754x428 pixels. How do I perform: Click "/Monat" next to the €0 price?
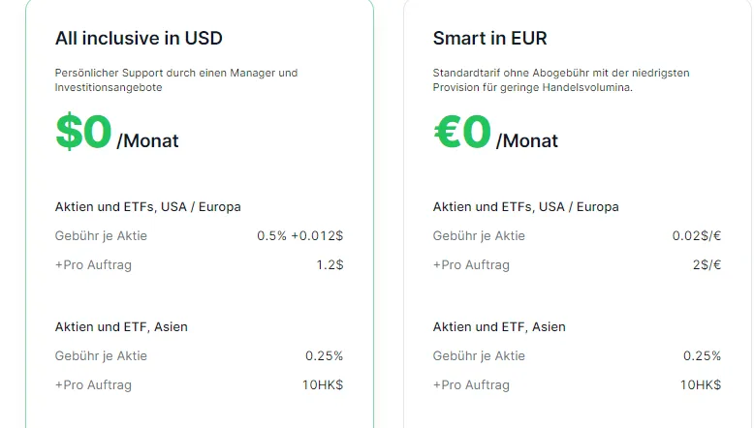pos(526,141)
